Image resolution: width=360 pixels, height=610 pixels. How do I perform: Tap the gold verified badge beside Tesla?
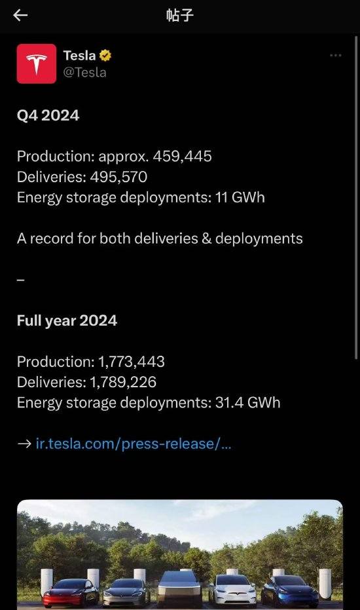pyautogui.click(x=105, y=56)
